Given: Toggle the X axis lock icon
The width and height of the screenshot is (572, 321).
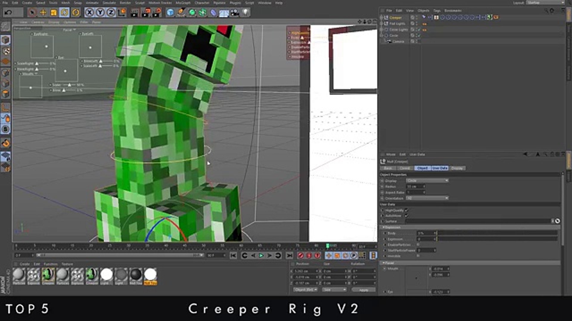Looking at the screenshot, I should click(x=89, y=12).
